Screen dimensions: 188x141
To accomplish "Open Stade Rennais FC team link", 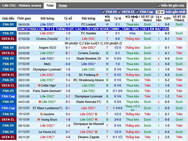I will click(89, 102).
